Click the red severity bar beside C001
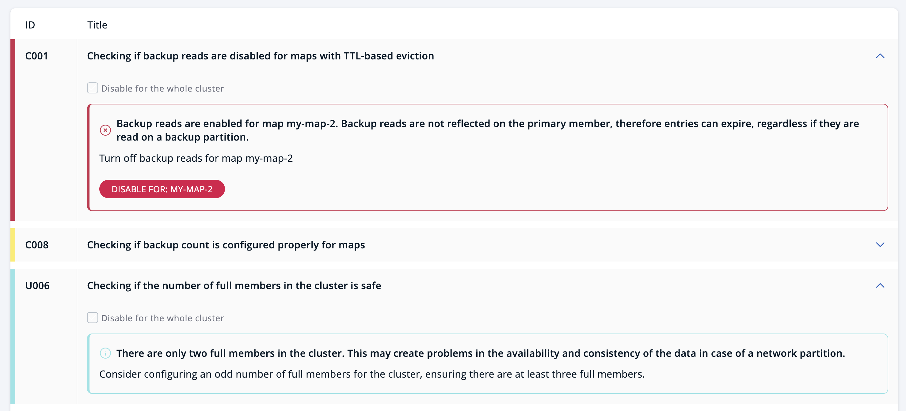This screenshot has height=411, width=906. coord(13,130)
